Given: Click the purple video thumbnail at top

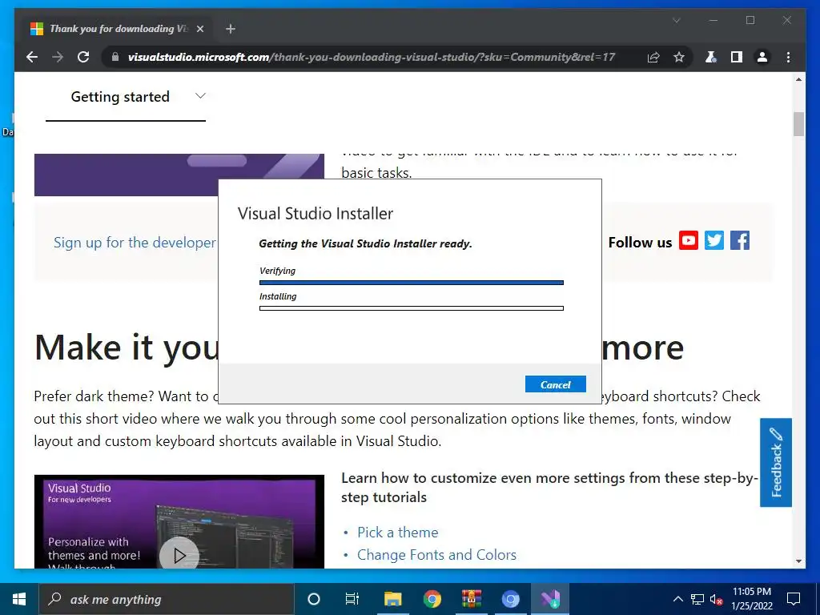Looking at the screenshot, I should 179,175.
